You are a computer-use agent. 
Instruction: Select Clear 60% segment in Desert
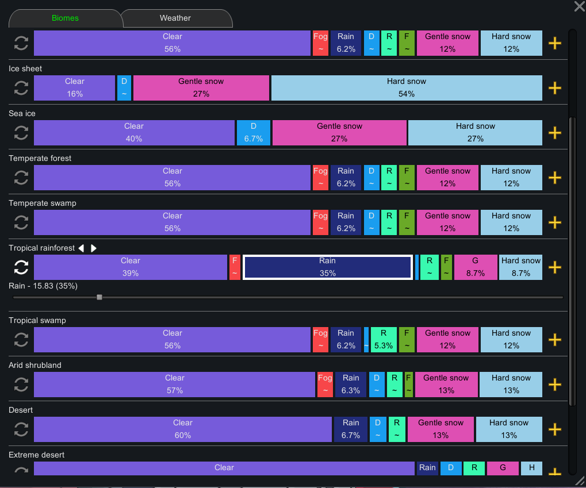(183, 429)
